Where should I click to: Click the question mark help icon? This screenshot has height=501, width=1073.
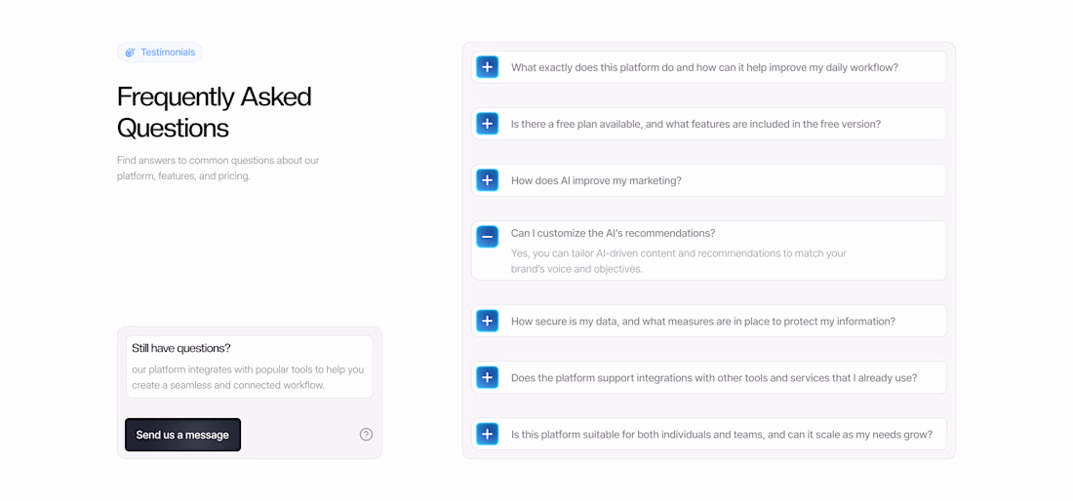[366, 434]
